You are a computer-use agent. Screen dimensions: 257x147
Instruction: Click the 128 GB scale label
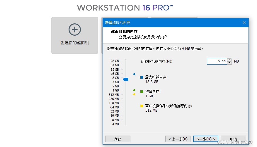pos(114,61)
